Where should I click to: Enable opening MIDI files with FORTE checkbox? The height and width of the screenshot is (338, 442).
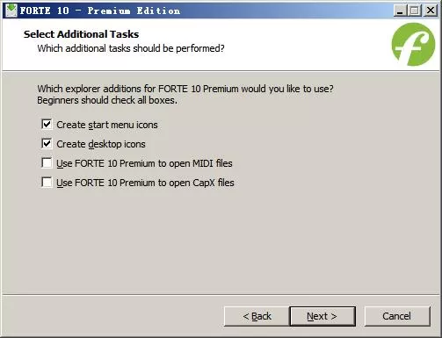47,163
